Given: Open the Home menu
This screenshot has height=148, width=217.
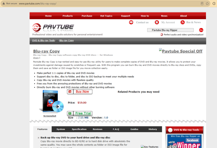Looking at the screenshot, I should pos(48,16).
